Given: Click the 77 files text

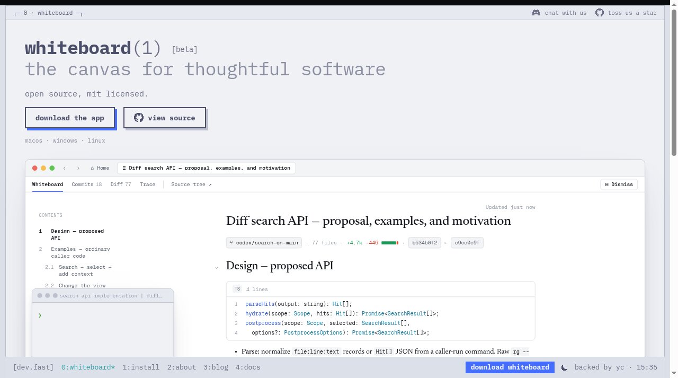Looking at the screenshot, I should pos(324,243).
